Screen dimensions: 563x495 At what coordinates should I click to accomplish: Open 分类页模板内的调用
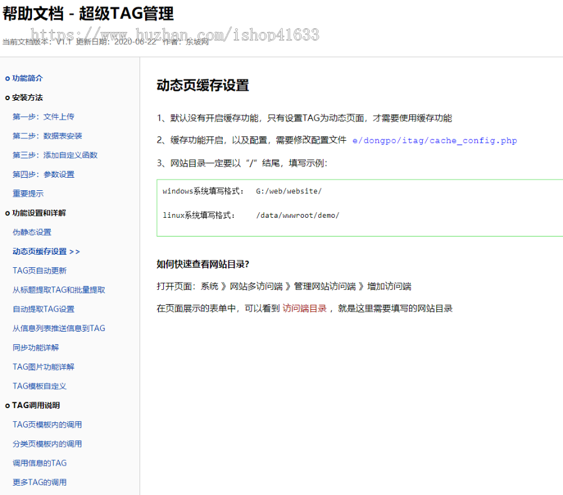click(x=48, y=444)
